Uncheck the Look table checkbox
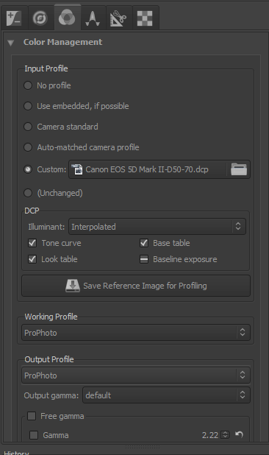 tap(32, 259)
